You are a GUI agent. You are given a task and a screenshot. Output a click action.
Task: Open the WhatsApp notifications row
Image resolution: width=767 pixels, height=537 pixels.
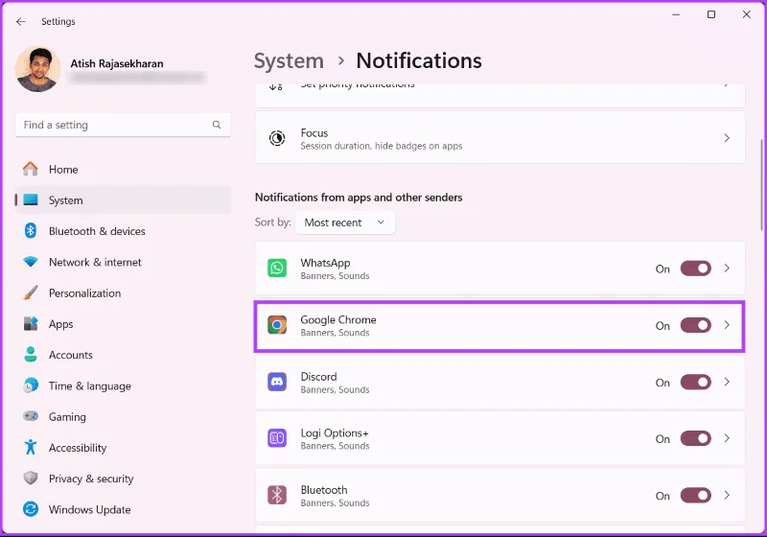pyautogui.click(x=500, y=268)
